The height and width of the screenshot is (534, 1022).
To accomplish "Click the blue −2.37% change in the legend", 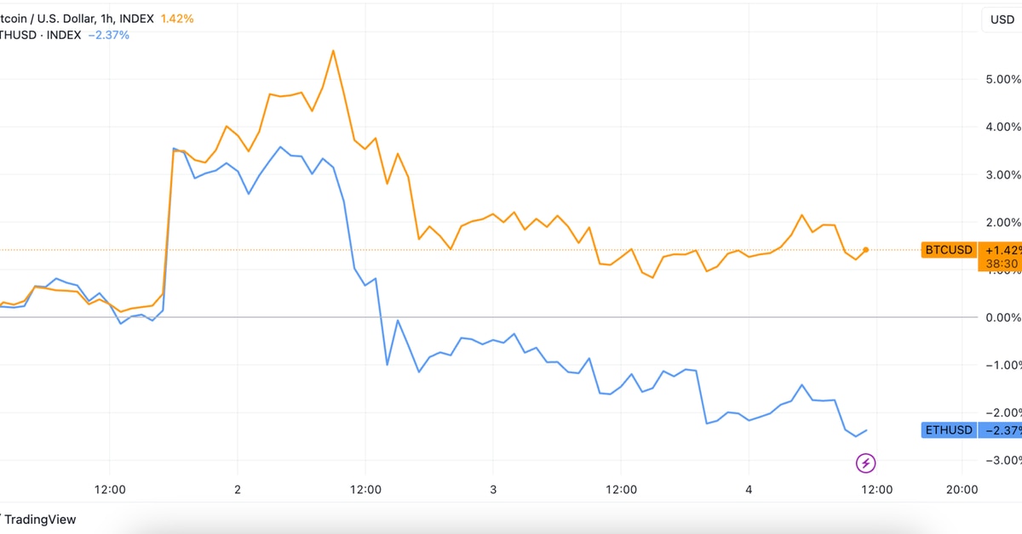I will click(109, 35).
